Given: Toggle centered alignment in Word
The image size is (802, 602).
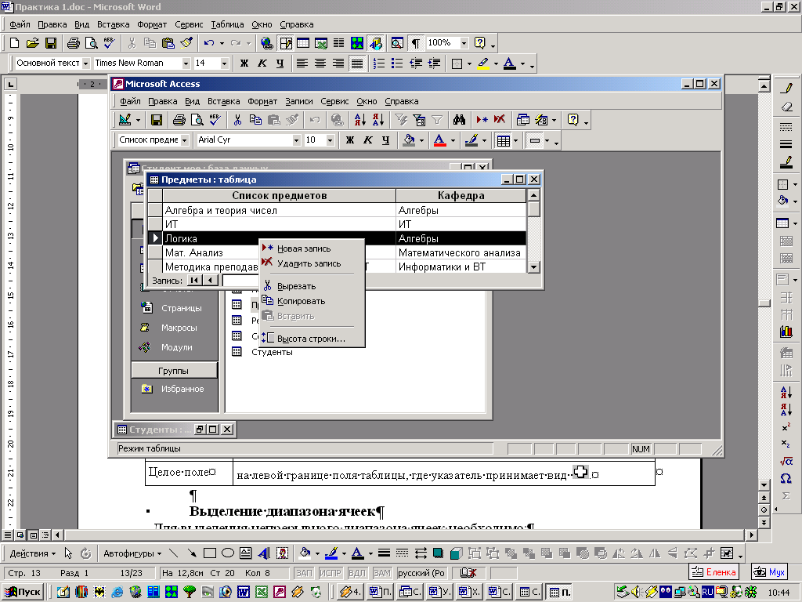Looking at the screenshot, I should [320, 63].
